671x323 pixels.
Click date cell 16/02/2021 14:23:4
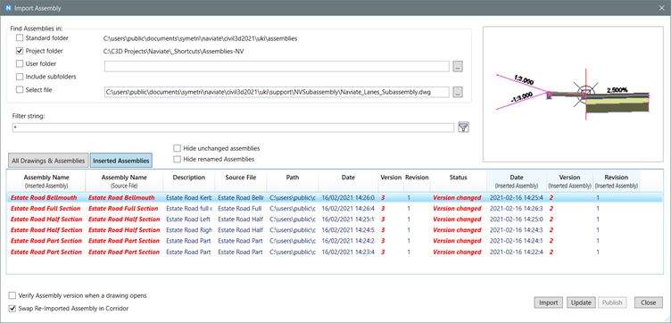[x=348, y=252]
